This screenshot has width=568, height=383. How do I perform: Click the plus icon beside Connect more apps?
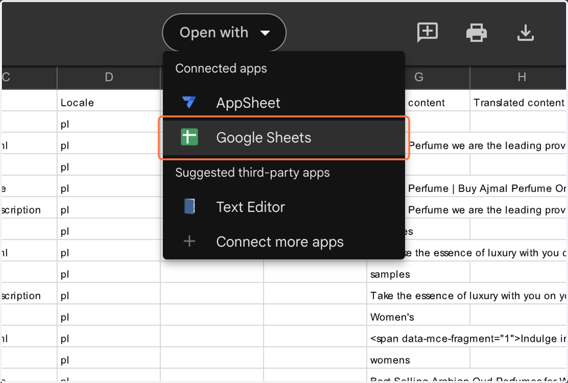[x=189, y=242]
